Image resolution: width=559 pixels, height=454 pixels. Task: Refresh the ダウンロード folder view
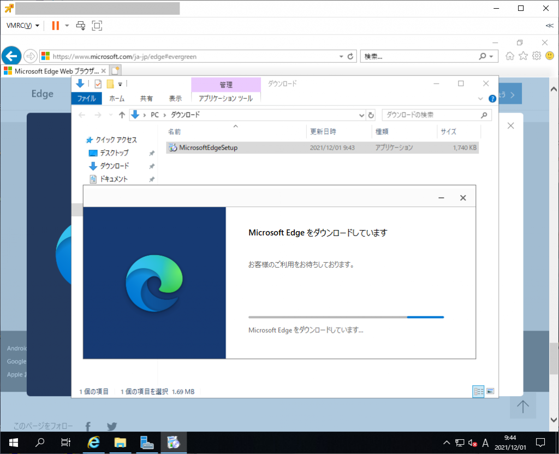[x=371, y=115]
